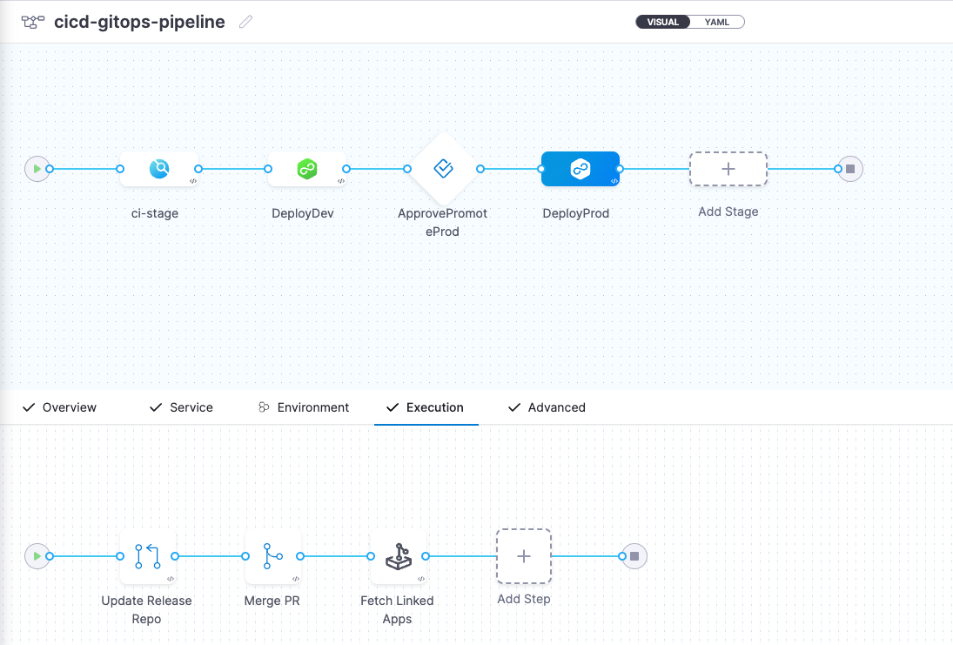Switch the editor to YAML view
The width and height of the screenshot is (953, 645).
tap(717, 22)
